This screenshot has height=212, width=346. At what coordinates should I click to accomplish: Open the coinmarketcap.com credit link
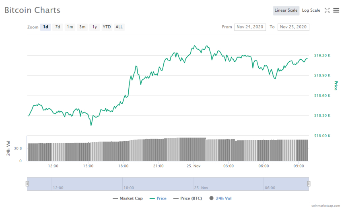325,206
